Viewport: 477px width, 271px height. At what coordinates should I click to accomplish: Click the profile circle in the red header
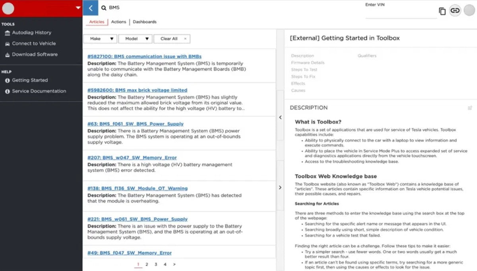tap(8, 8)
